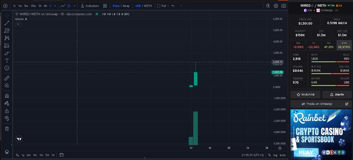Open the Fibonacci retracement tool
Screen dimensions: 353x160
(7, 30)
